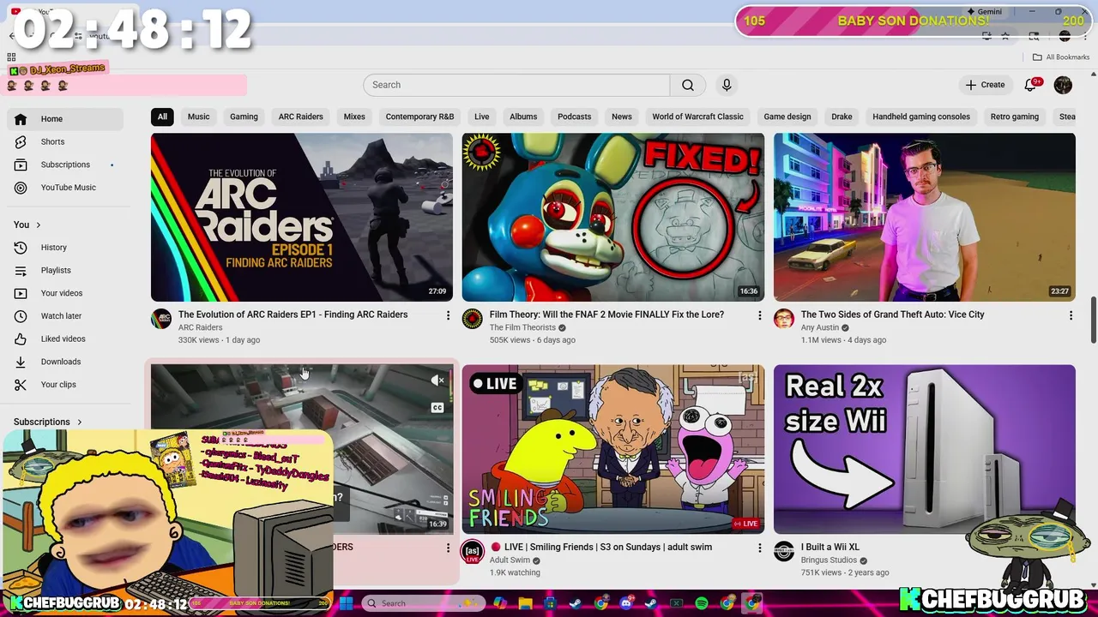The width and height of the screenshot is (1098, 617).
Task: Toggle captions on the previewing video
Action: point(437,408)
